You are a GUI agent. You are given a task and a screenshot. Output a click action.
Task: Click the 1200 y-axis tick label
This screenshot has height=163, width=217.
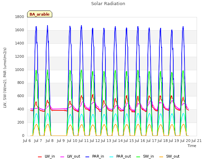point(20,57)
